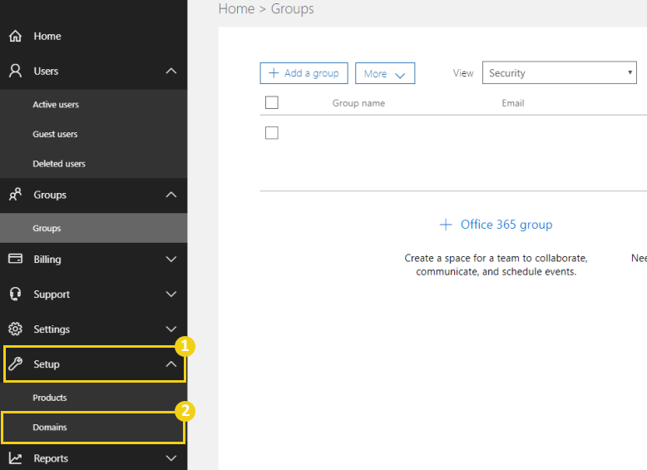647x470 pixels.
Task: Open the View dropdown showing Security
Action: 559,73
